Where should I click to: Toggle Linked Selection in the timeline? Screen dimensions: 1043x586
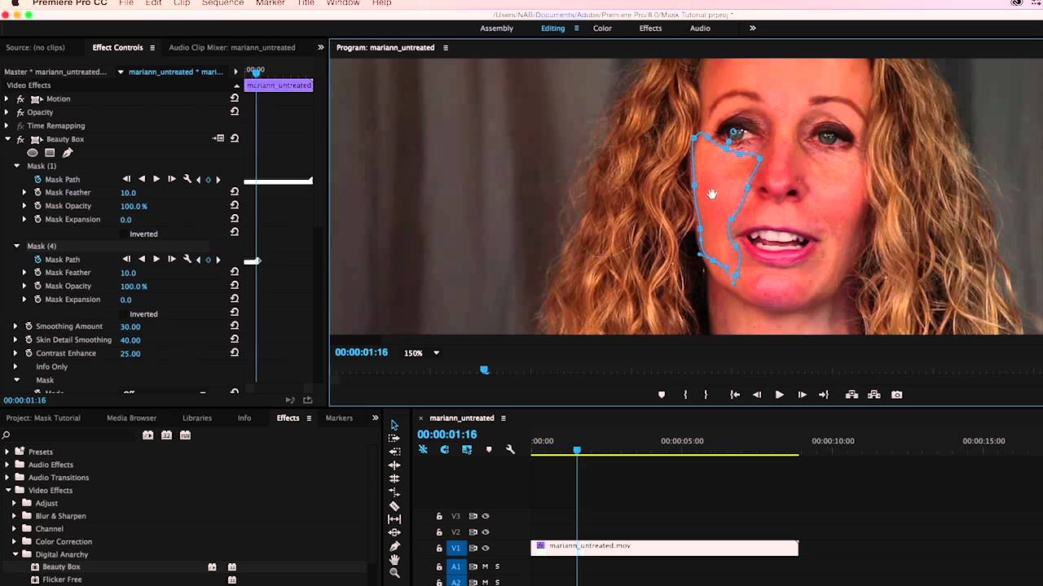(467, 449)
